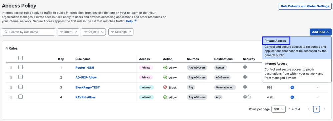Open the Intent filter dropdown
The width and height of the screenshot is (333, 121).
[x=68, y=32]
